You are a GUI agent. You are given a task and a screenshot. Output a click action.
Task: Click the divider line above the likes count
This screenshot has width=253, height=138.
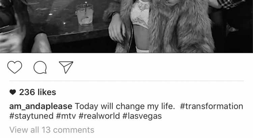tap(126, 81)
